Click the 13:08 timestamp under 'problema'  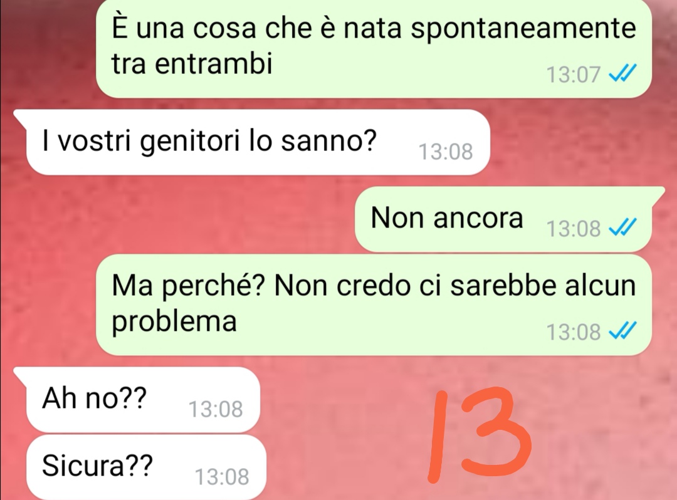pos(574,332)
